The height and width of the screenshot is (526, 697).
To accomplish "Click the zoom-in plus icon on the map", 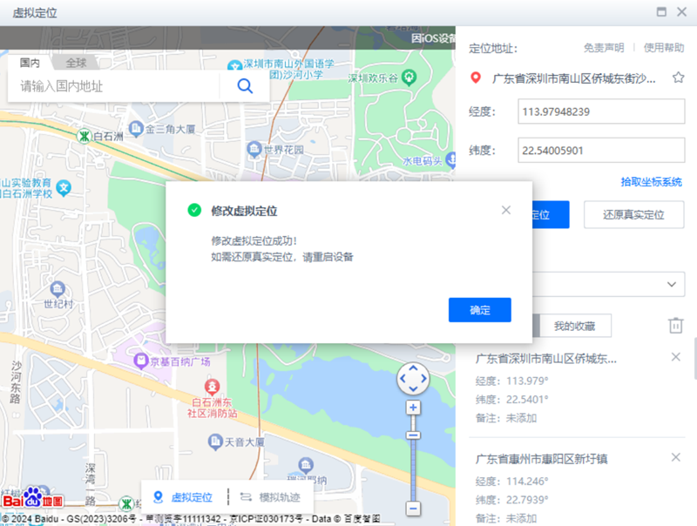I will (x=413, y=408).
